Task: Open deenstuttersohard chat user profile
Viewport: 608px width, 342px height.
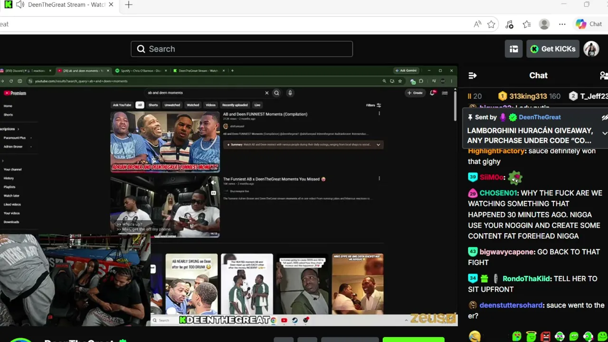Action: [511, 305]
